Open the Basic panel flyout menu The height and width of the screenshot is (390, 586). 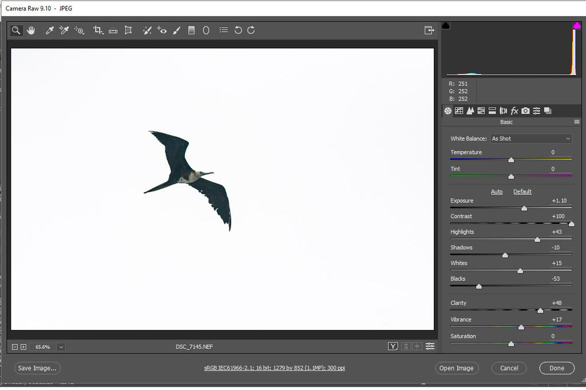[577, 122]
